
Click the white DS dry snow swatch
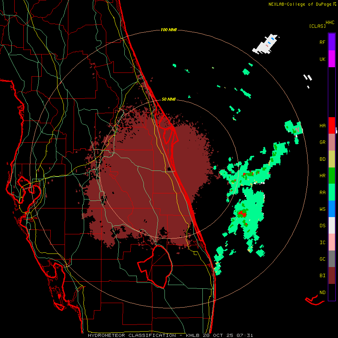click(x=332, y=225)
